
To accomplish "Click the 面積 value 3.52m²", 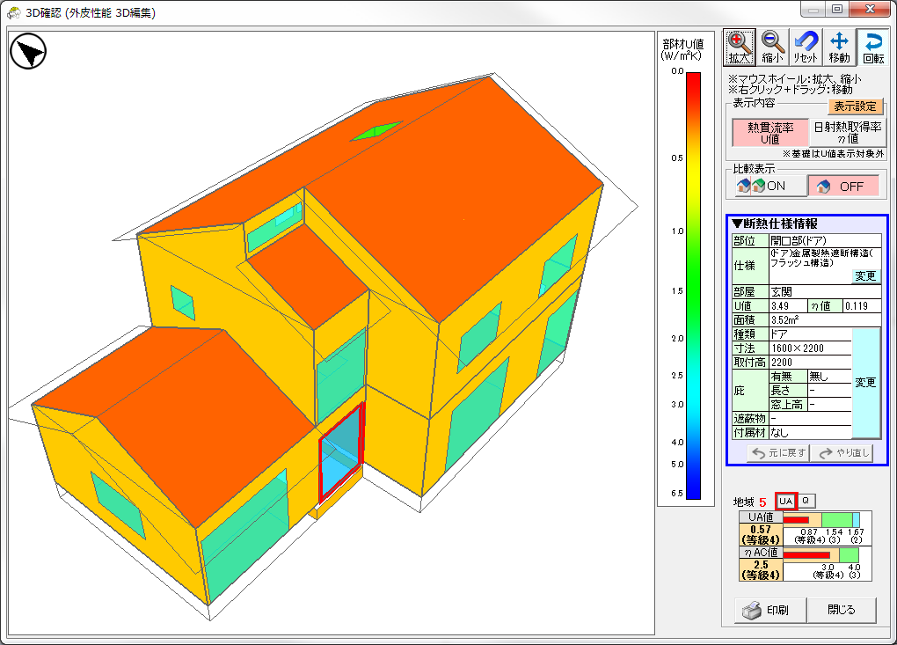I will (825, 320).
